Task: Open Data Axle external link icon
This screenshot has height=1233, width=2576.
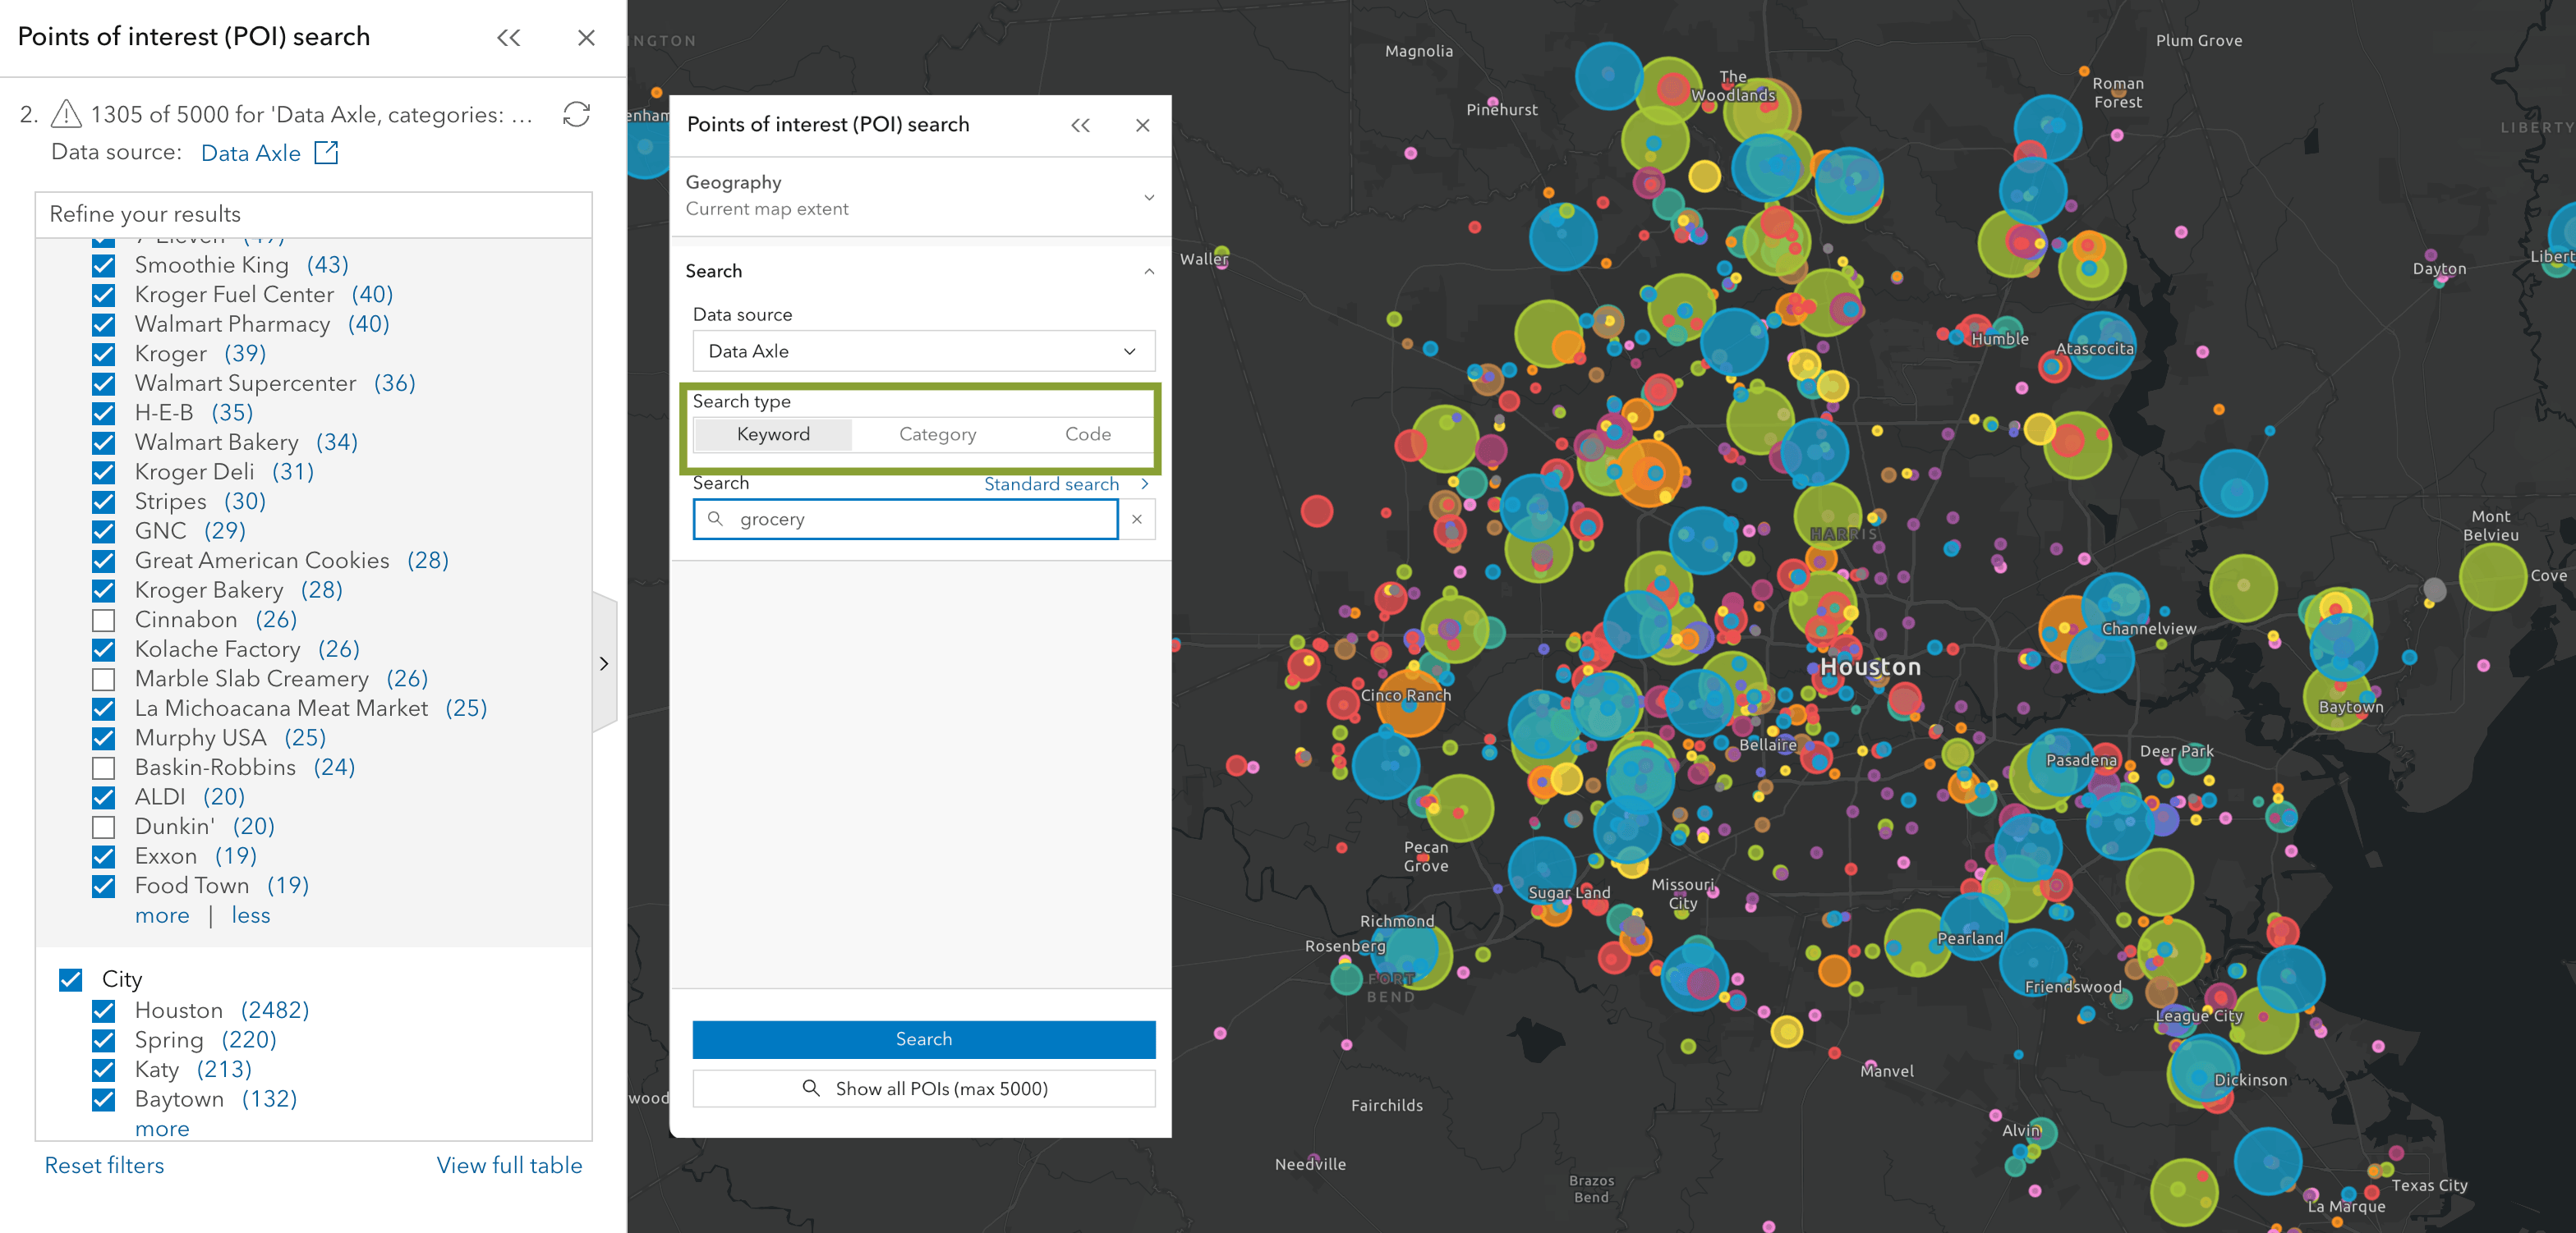Action: coord(327,153)
